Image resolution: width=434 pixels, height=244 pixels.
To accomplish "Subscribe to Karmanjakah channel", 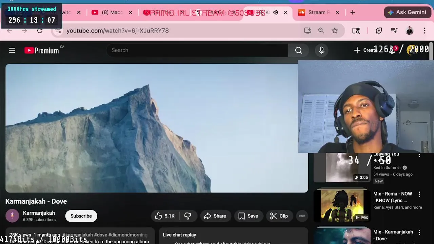I will (81, 216).
